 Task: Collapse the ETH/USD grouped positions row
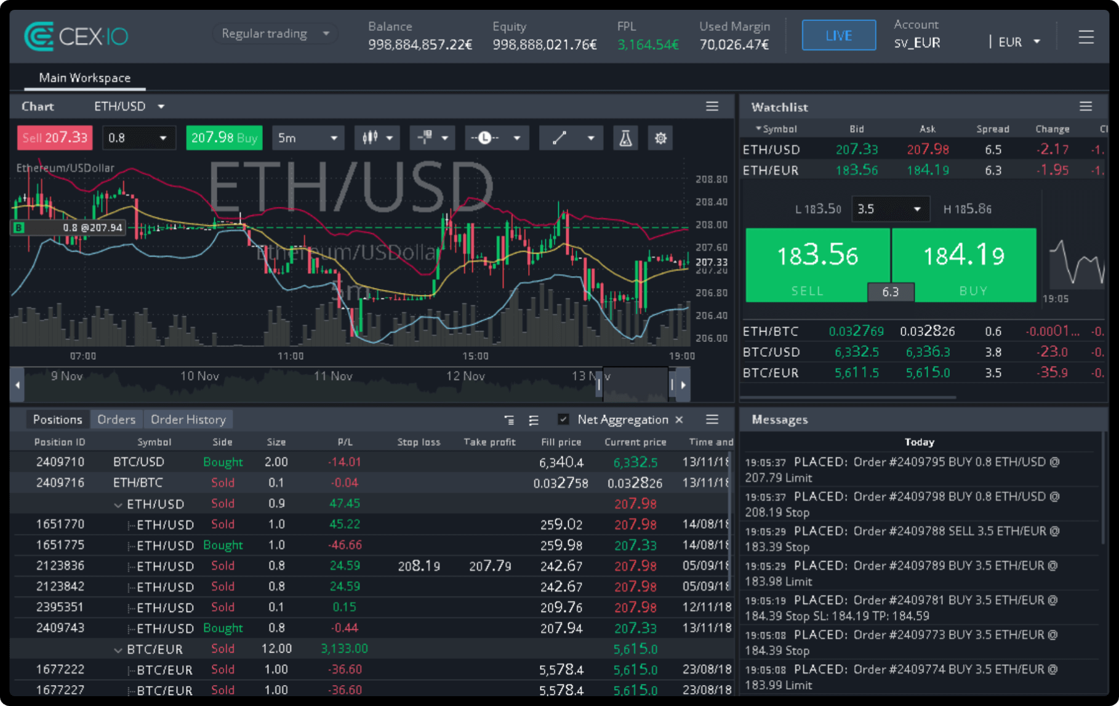tap(118, 505)
